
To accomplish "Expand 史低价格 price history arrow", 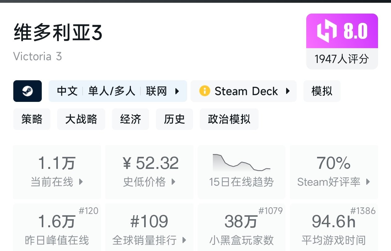I will pos(173,182).
